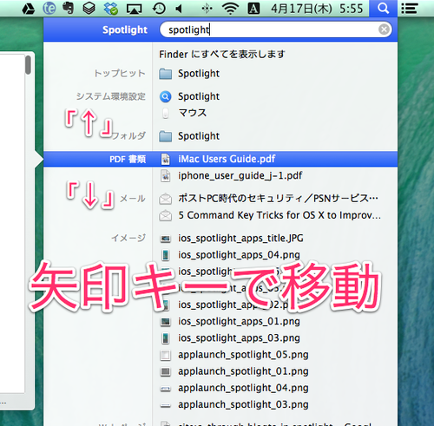Click the ios_spotlight_apps_title.JPG thumbnail icon
The image size is (434, 426).
(165, 239)
